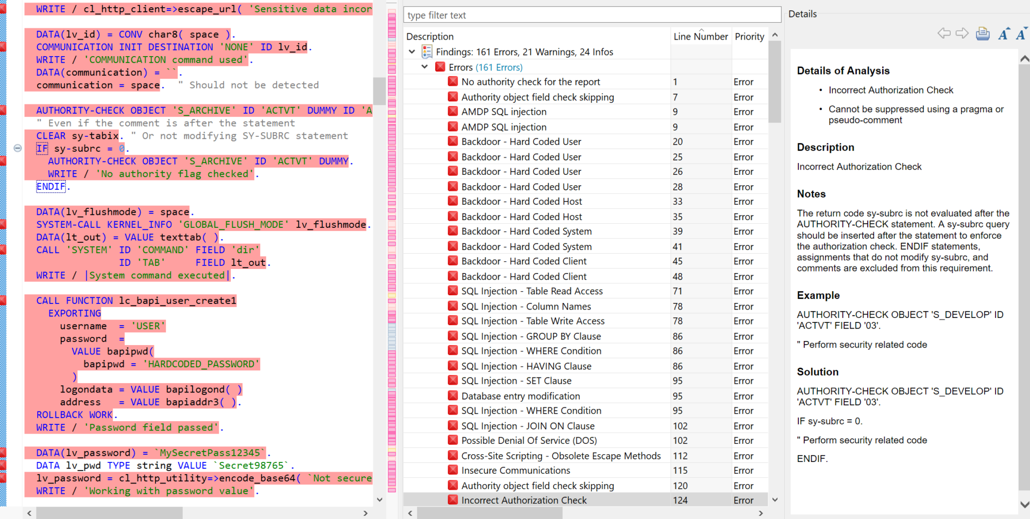
Task: Click line number 112 of Cross-Site Scripting row
Action: (680, 455)
